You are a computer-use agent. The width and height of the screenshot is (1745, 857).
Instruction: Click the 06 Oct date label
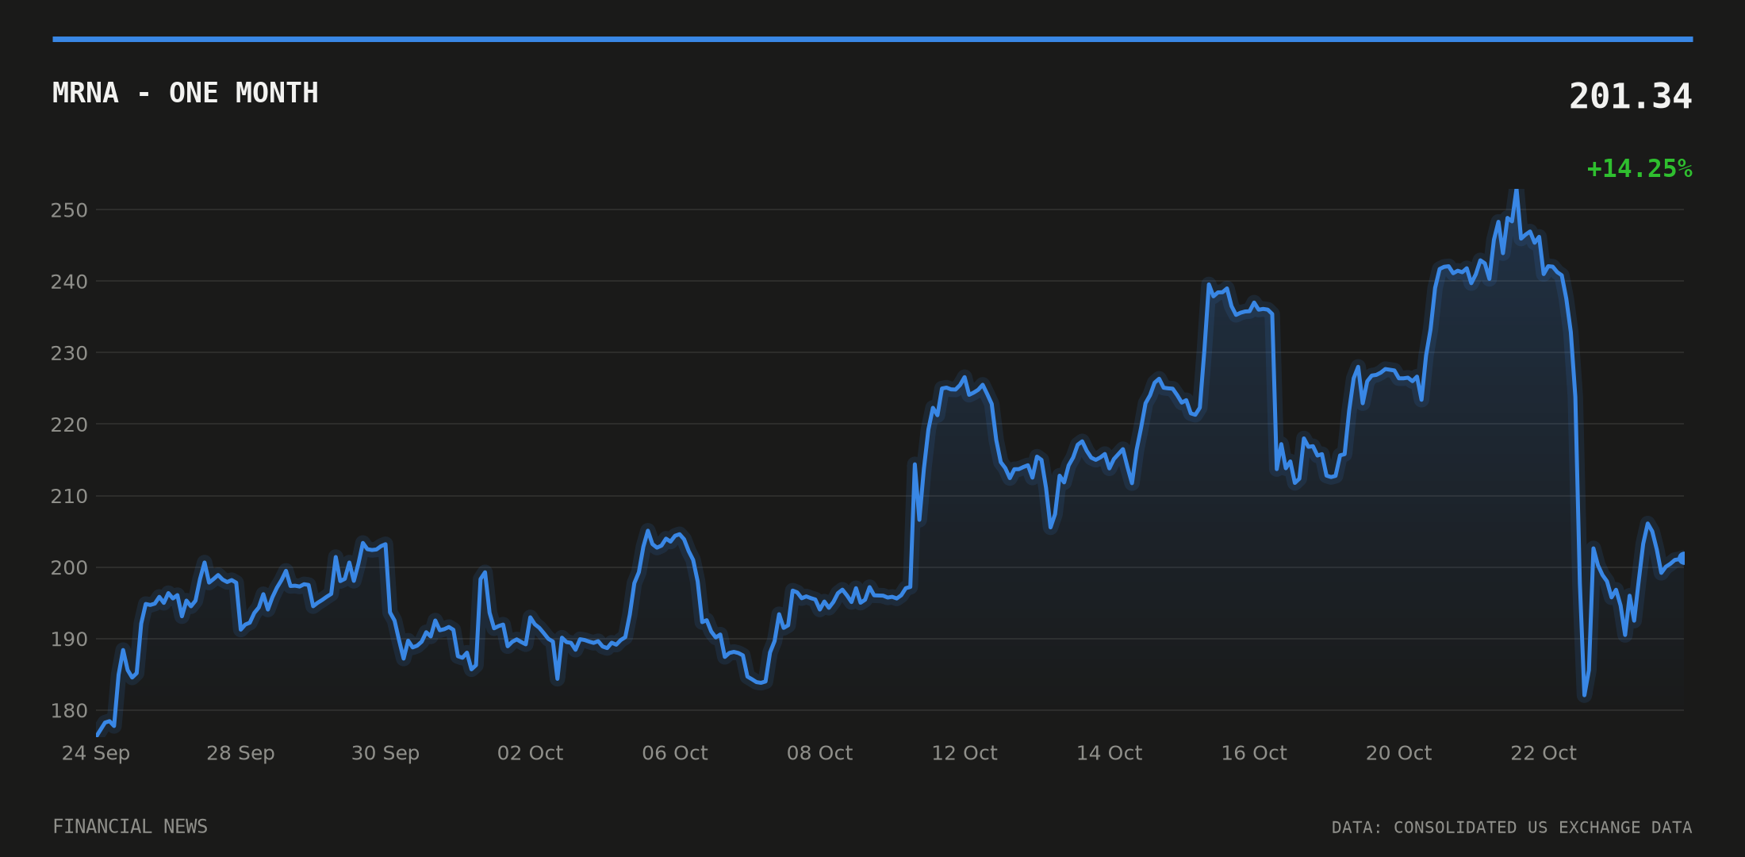pos(675,753)
